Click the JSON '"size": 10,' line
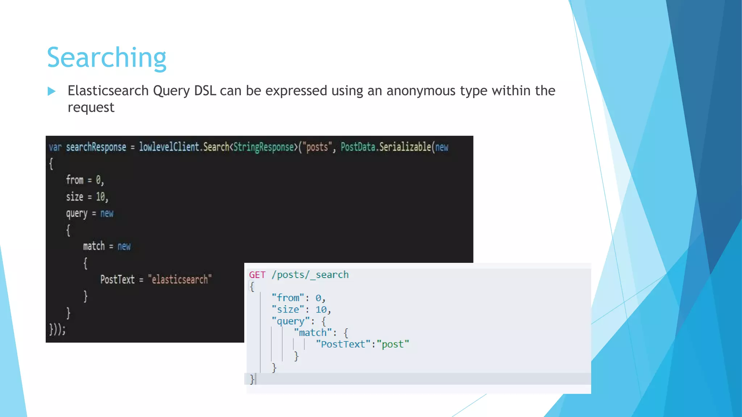742x417 pixels. click(x=301, y=309)
